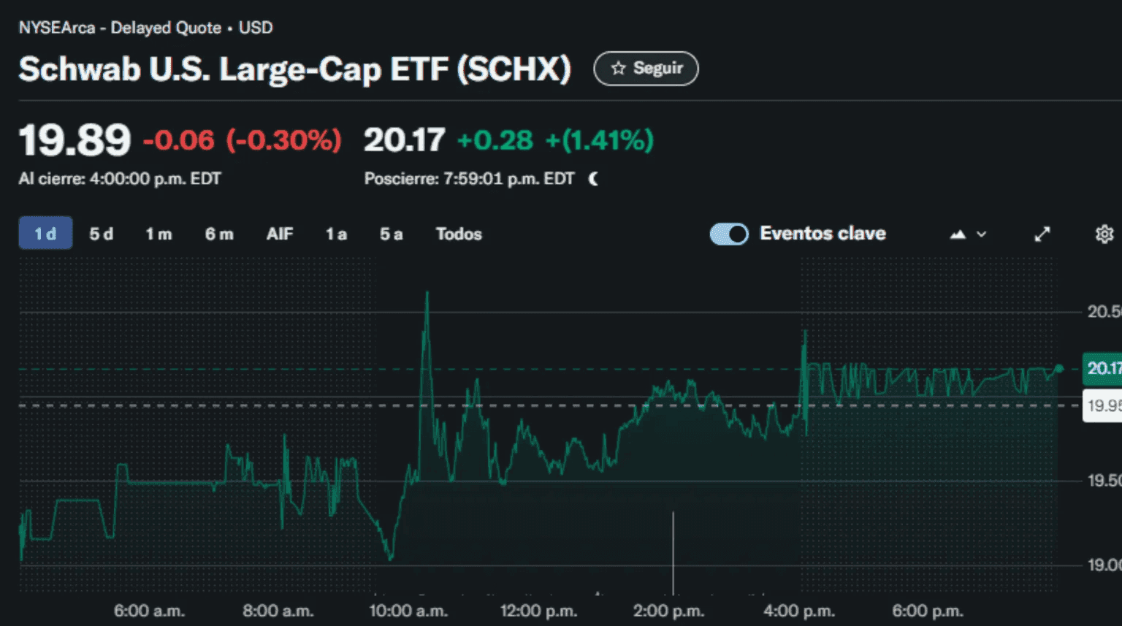The image size is (1122, 626).
Task: Switch chart to 6 m range
Action: click(219, 234)
